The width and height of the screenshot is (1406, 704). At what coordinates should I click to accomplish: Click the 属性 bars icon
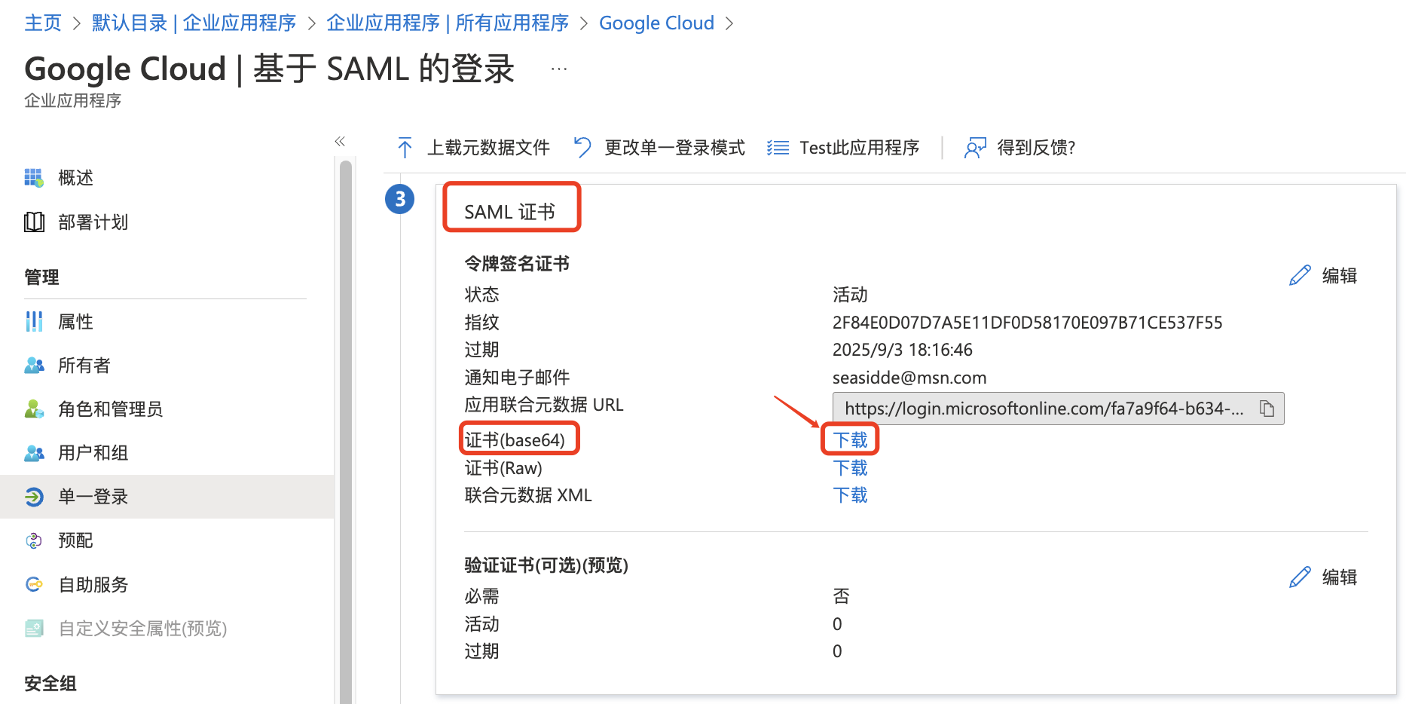coord(34,322)
